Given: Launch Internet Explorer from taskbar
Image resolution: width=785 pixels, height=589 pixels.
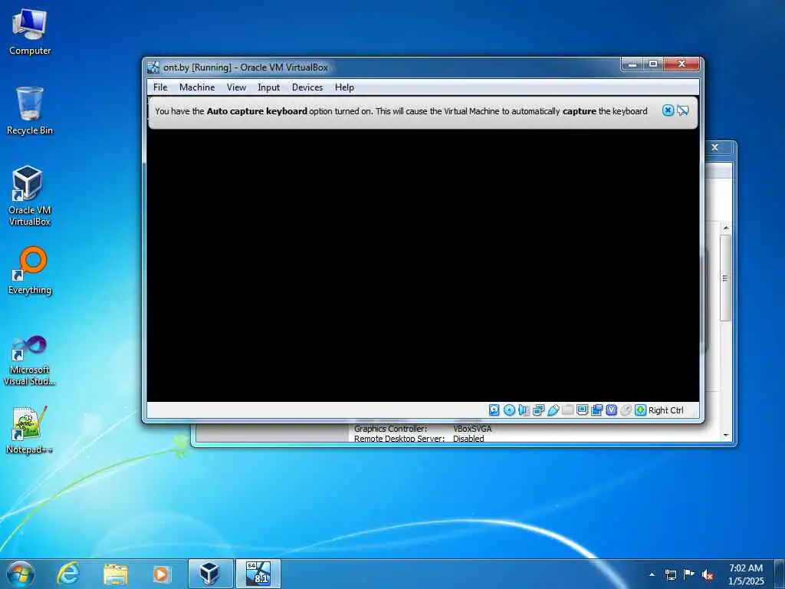Looking at the screenshot, I should coord(67,574).
